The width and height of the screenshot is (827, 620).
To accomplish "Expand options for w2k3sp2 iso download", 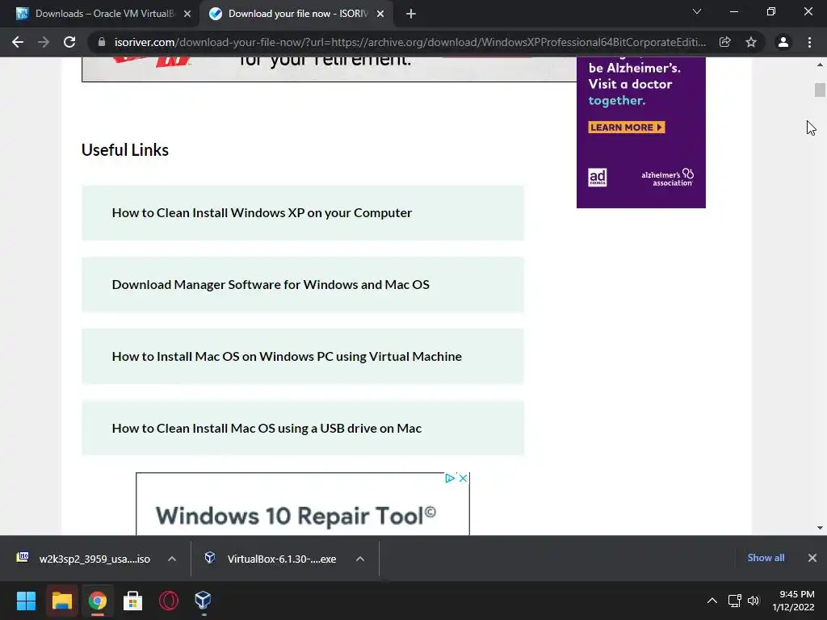I will 172,559.
